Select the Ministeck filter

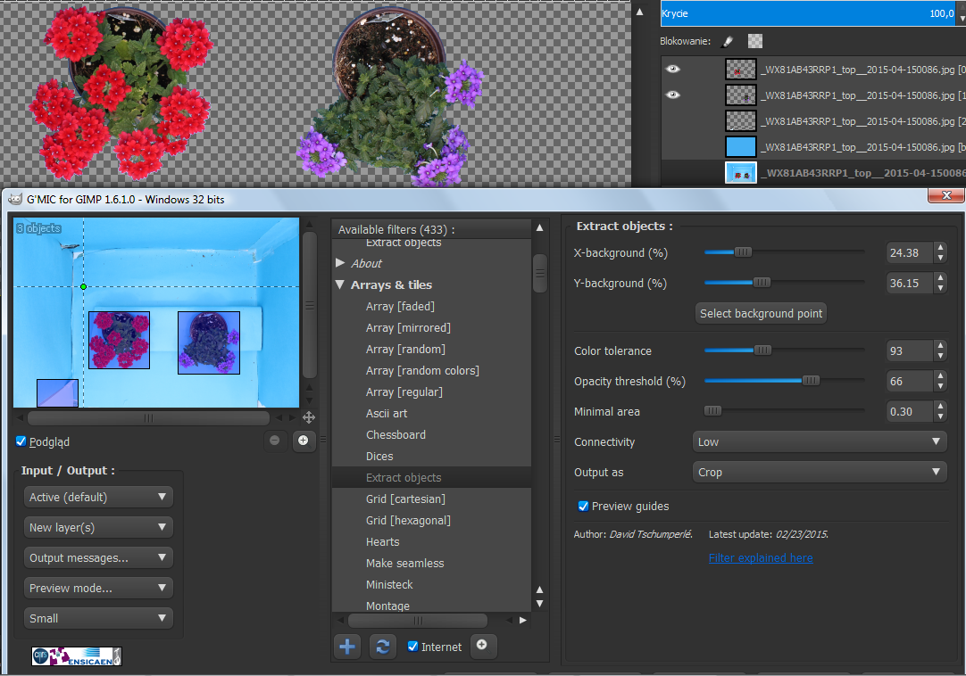click(x=389, y=585)
